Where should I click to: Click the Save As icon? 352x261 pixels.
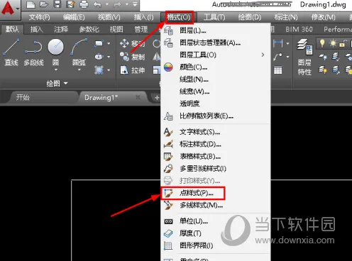[x=70, y=4]
